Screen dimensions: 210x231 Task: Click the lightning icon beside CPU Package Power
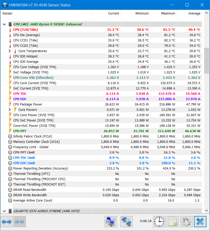click(x=10, y=104)
